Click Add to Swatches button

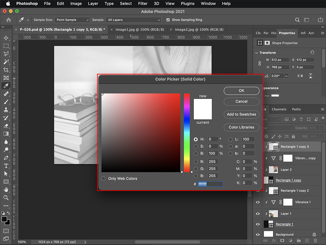tap(241, 114)
